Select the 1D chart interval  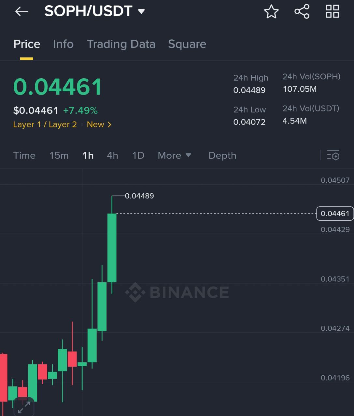(138, 155)
